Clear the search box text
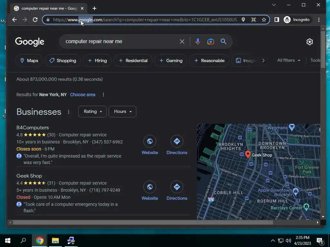330x247 pixels. 182,41
